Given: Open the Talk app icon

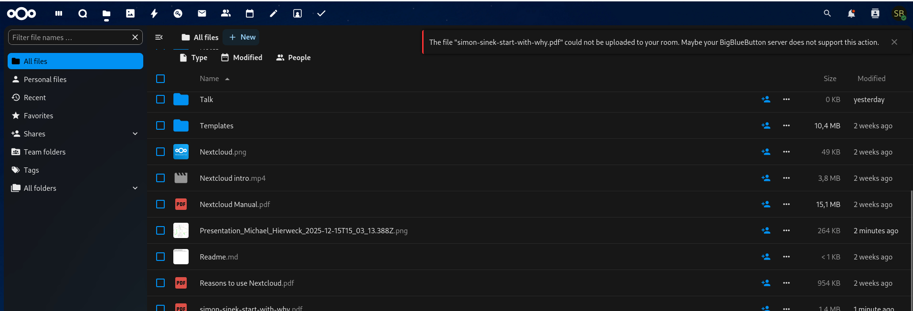Looking at the screenshot, I should 83,13.
